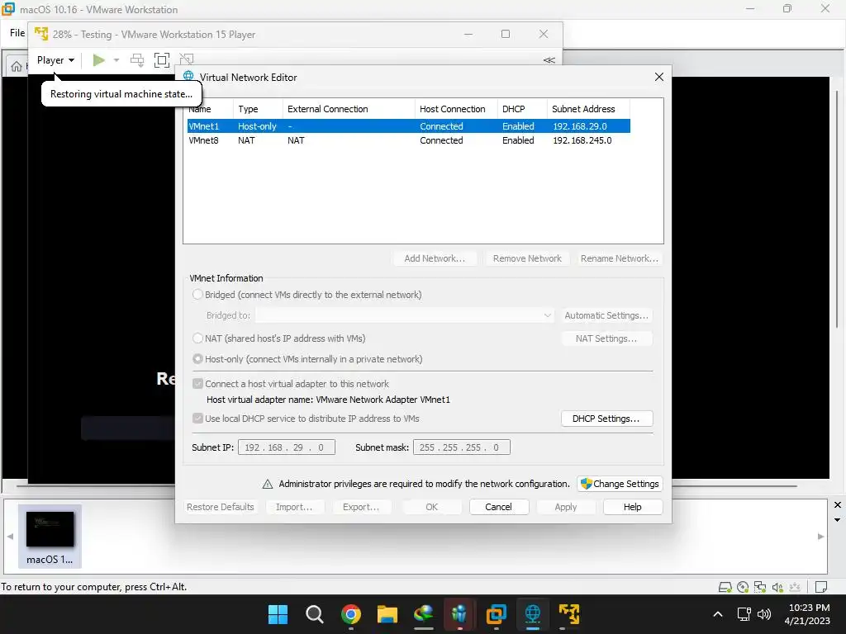This screenshot has width=846, height=634.
Task: Click thumbnail bar right scroll arrow
Action: click(x=820, y=537)
